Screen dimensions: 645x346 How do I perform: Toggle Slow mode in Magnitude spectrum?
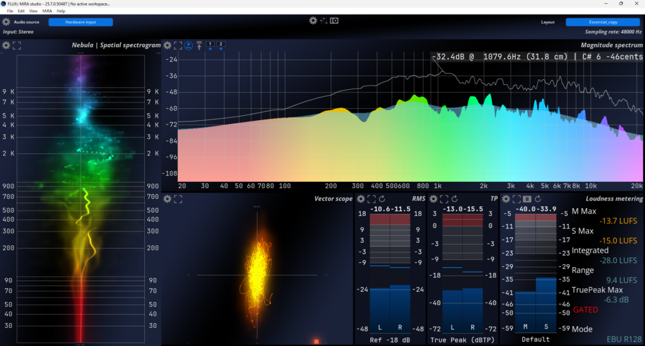coord(188,45)
